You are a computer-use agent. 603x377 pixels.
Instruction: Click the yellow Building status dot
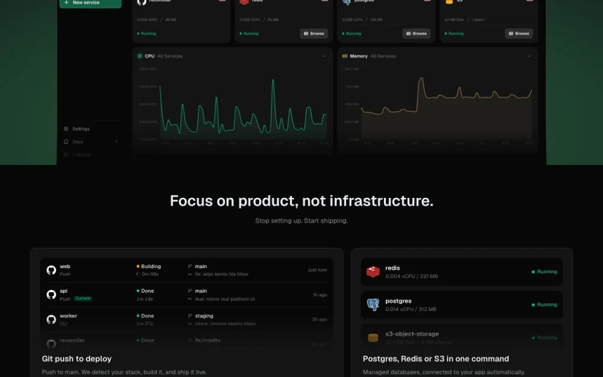coord(138,266)
